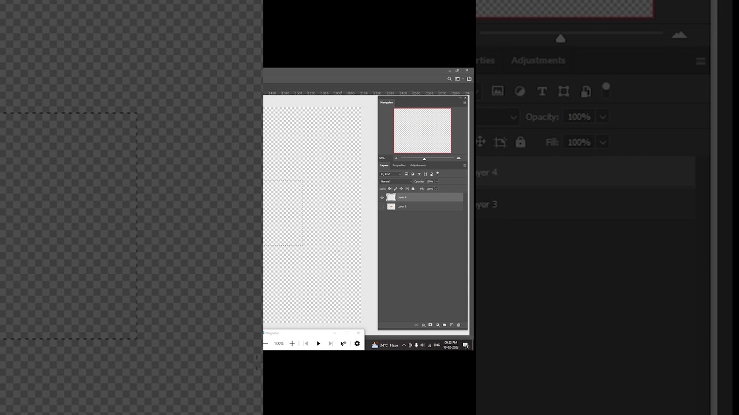Toggle lock image pixels brush icon
The width and height of the screenshot is (739, 415).
click(x=395, y=188)
